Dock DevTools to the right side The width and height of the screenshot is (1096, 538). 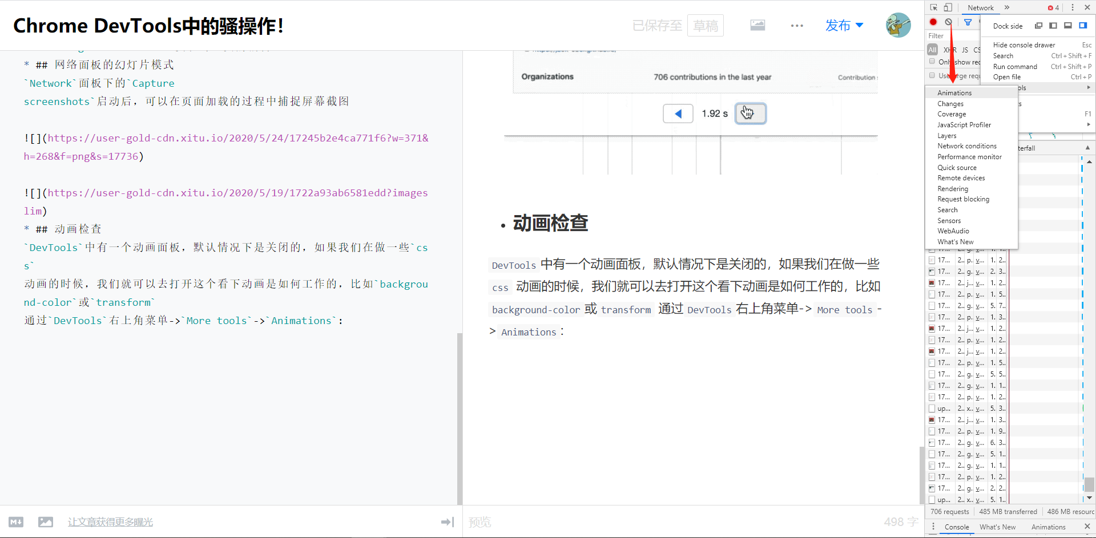tap(1083, 26)
